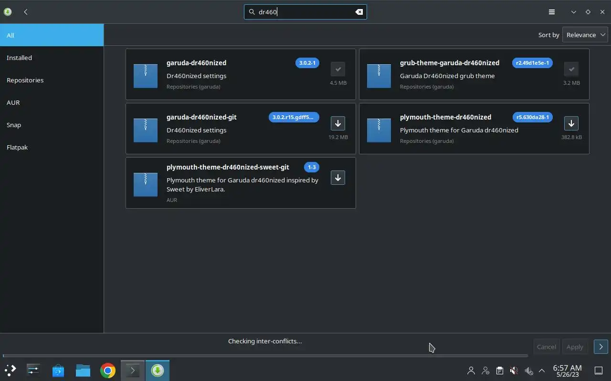
Task: Click version badge 3.0.2.r15.gdff5...
Action: pos(294,117)
